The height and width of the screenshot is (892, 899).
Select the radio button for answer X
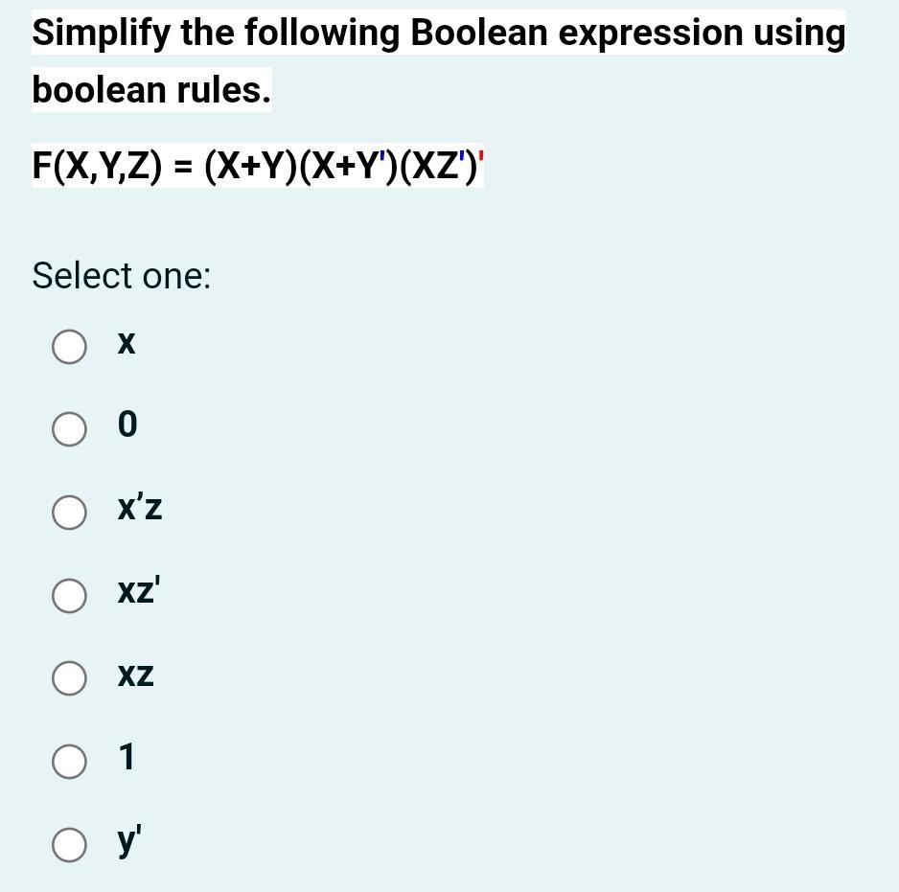[69, 347]
